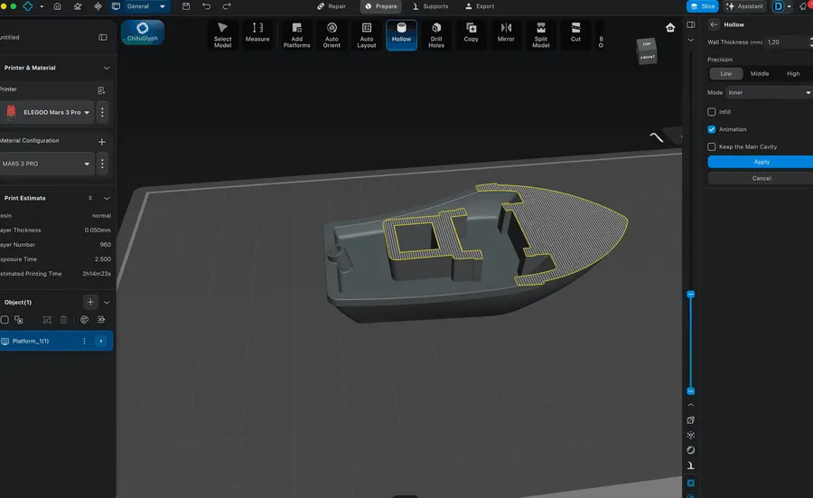Choose the Cut tool
Viewport: 813px width, 498px height.
click(575, 34)
